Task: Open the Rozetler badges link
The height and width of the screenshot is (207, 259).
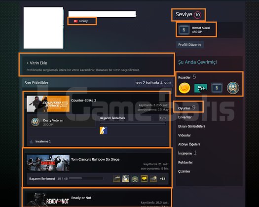Action: pos(185,77)
